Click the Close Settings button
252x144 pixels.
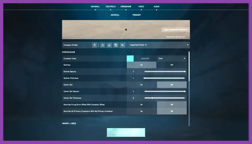(x=126, y=133)
